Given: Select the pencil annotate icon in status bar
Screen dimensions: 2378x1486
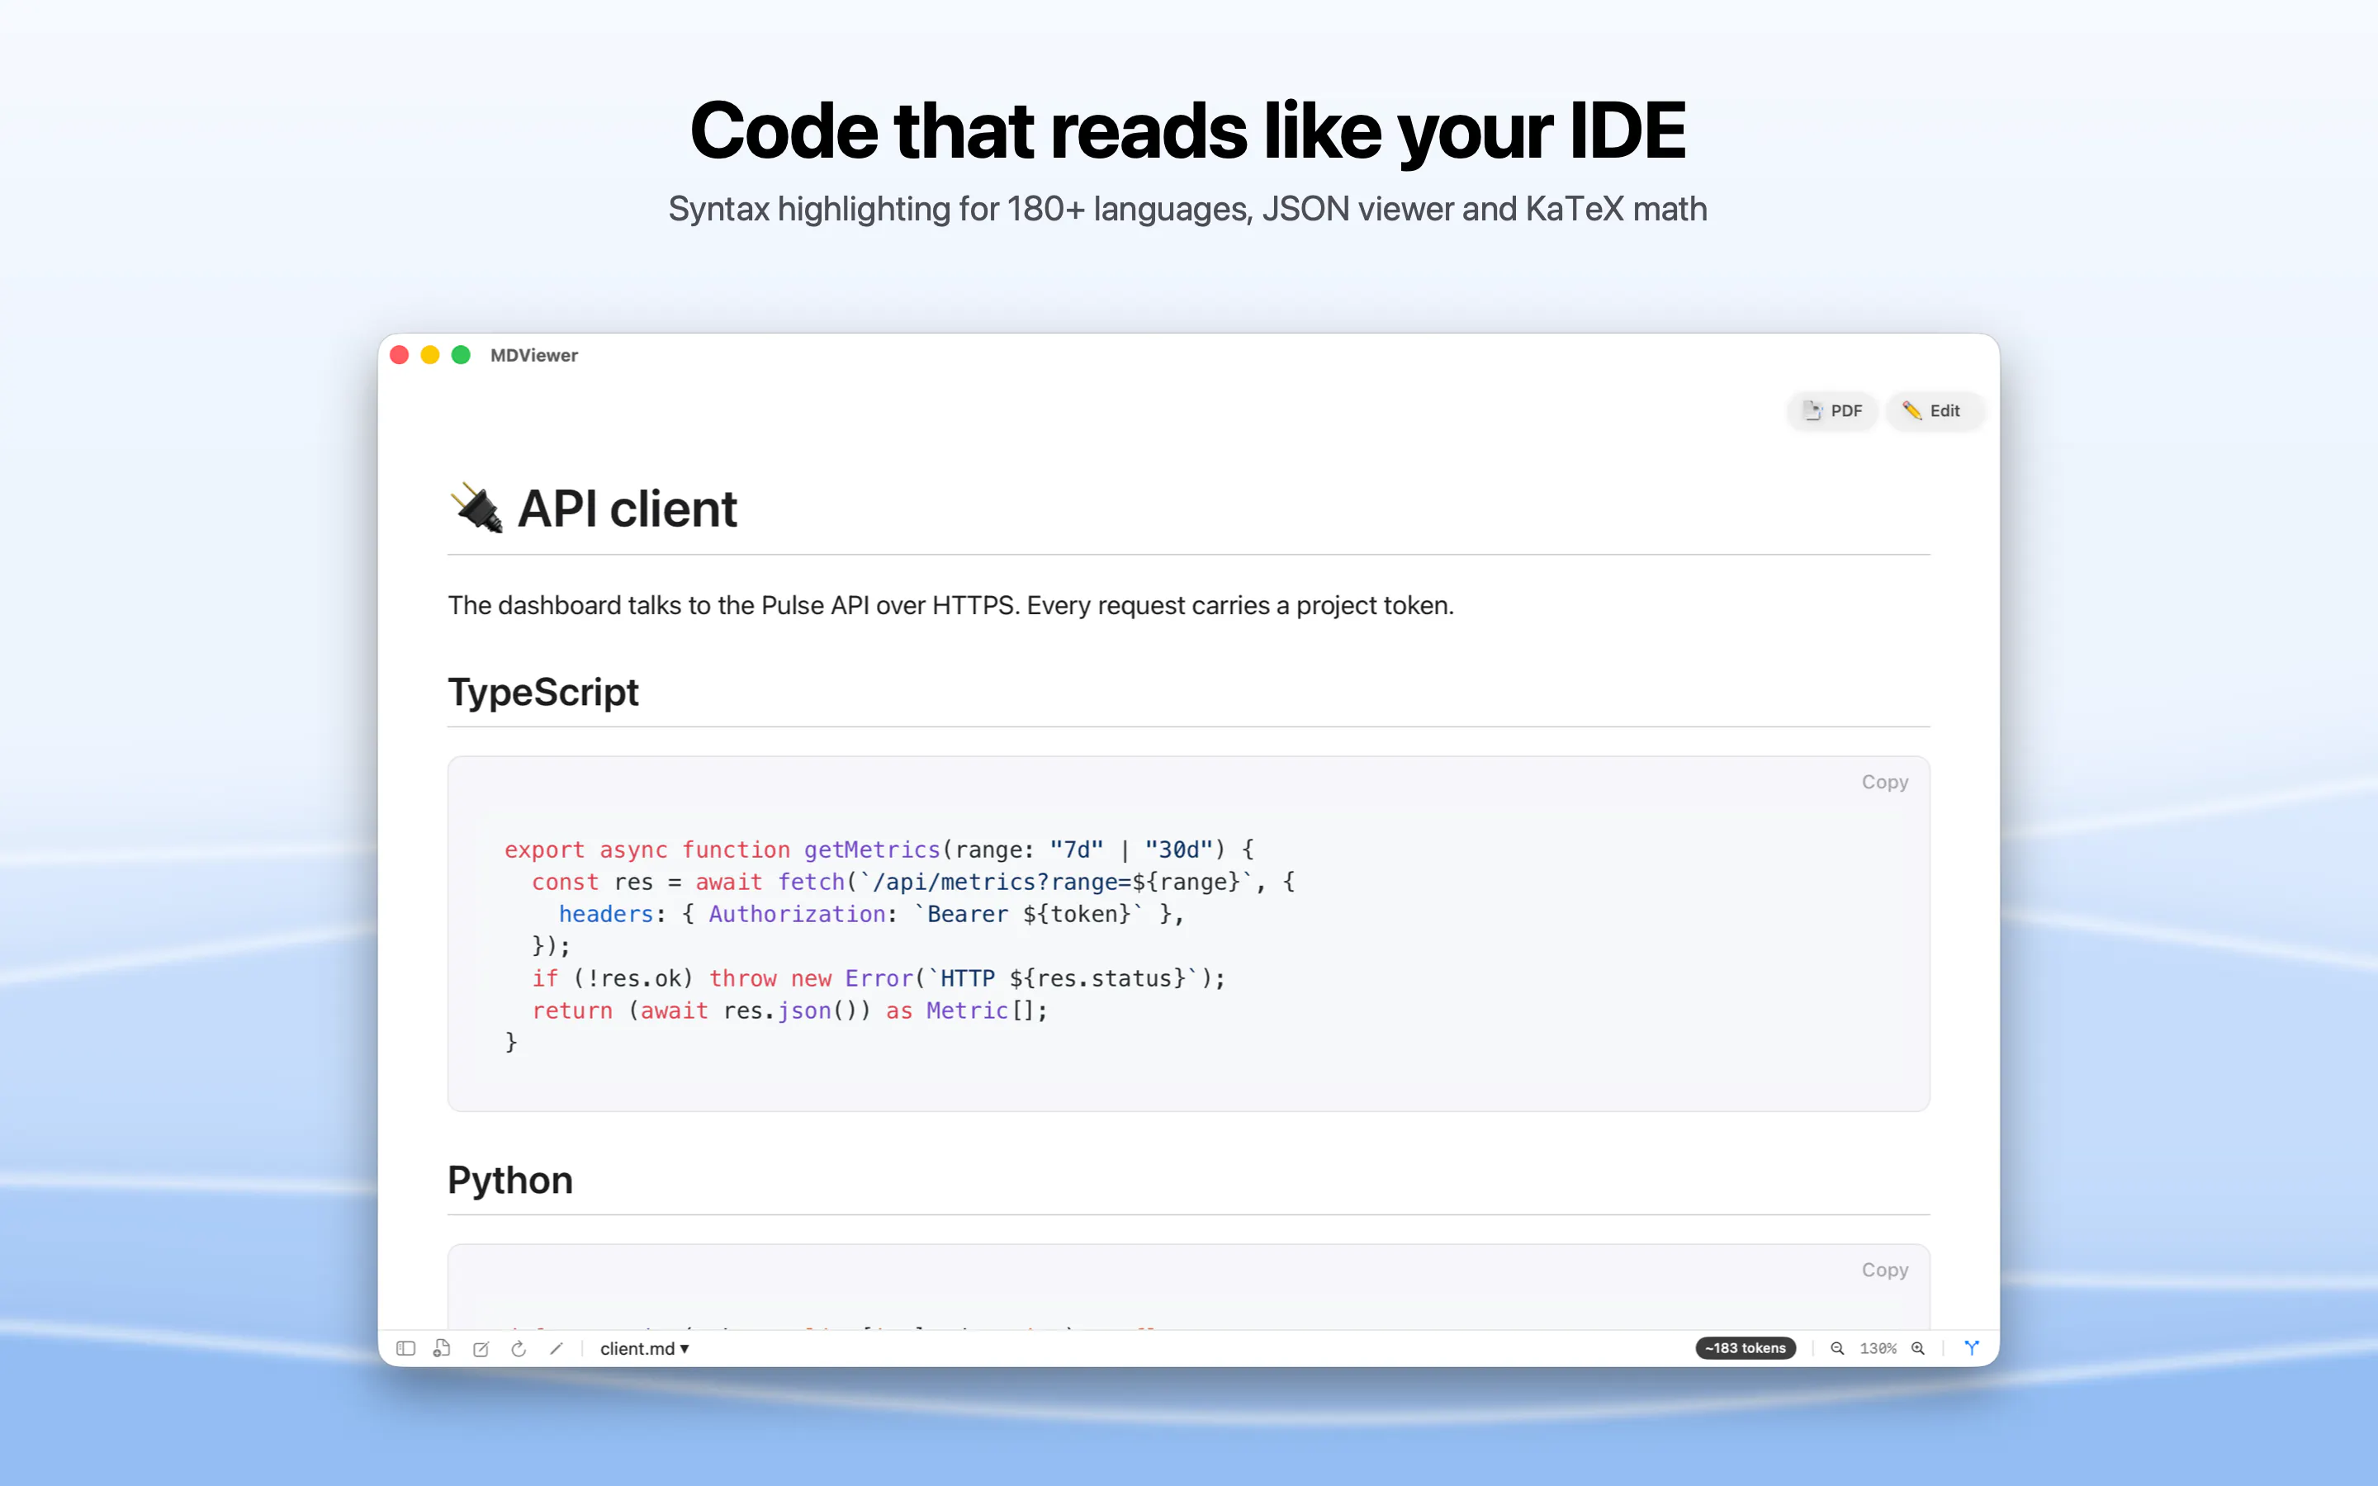Looking at the screenshot, I should pyautogui.click(x=557, y=1348).
